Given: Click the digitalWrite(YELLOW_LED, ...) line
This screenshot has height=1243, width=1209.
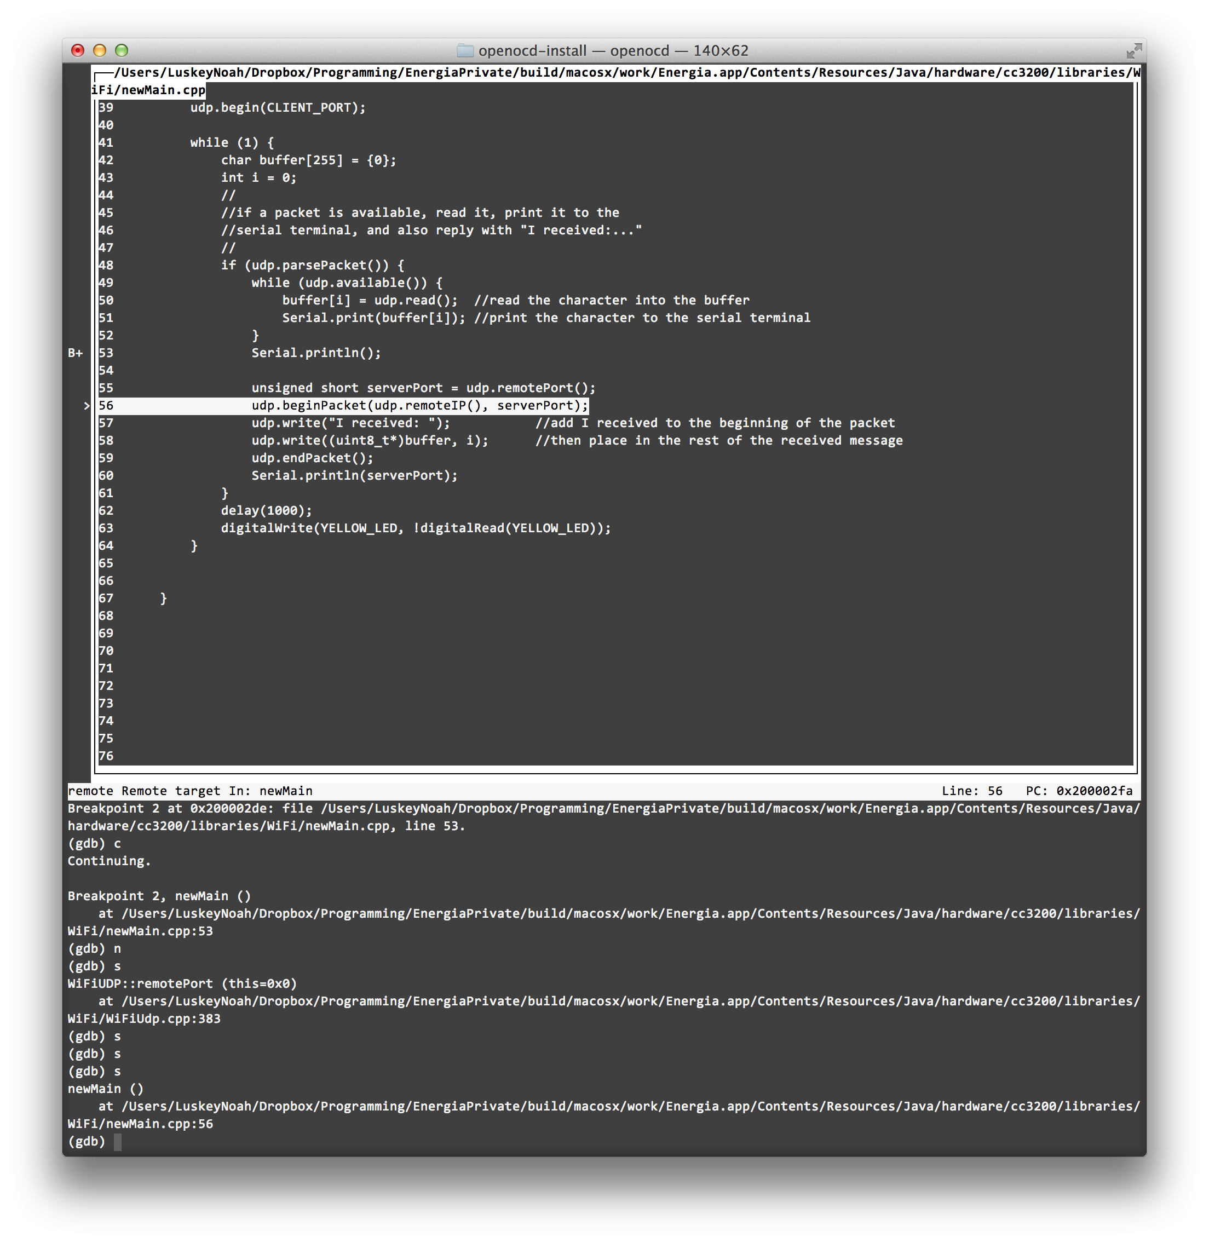Looking at the screenshot, I should (416, 528).
